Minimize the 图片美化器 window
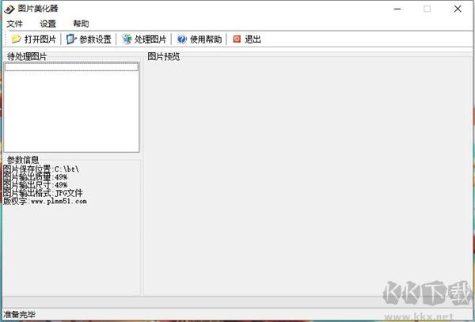 pyautogui.click(x=397, y=9)
